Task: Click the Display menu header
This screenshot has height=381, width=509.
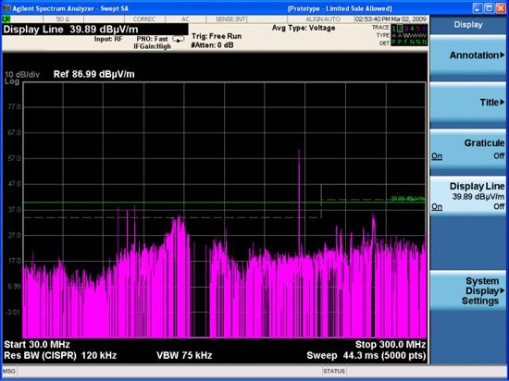Action: [x=467, y=25]
